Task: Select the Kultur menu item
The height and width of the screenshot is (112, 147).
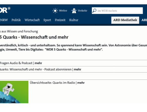Action: 74,20
